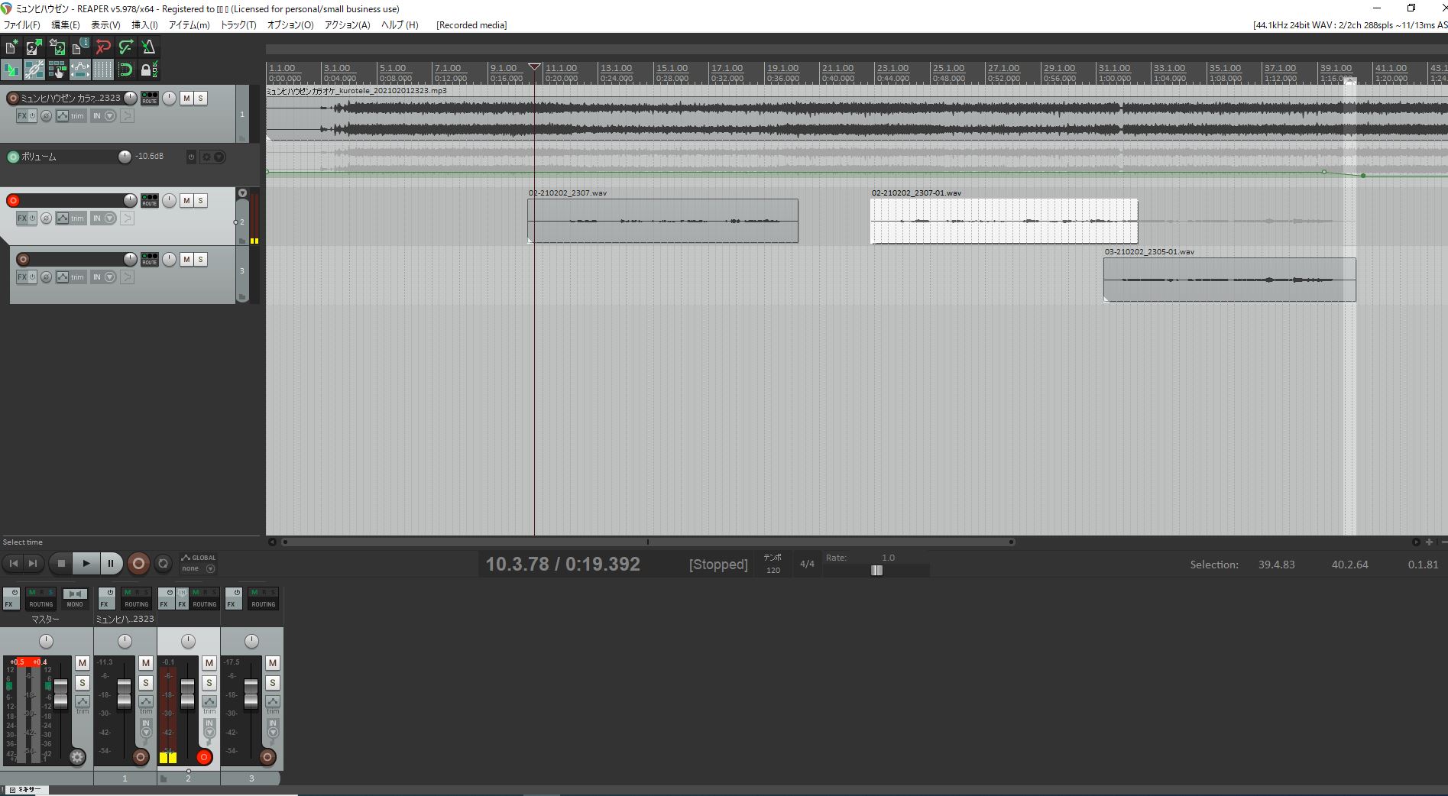The width and height of the screenshot is (1448, 796).
Task: Toggle the repeat loop button
Action: [163, 564]
